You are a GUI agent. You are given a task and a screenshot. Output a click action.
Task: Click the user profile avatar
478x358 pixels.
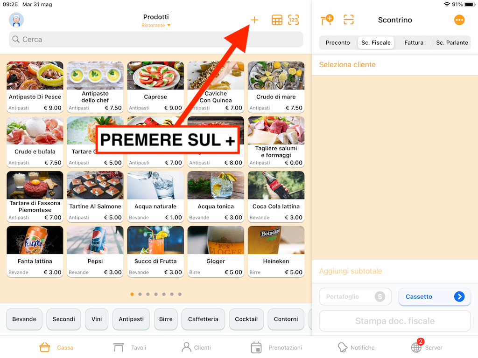(x=16, y=20)
